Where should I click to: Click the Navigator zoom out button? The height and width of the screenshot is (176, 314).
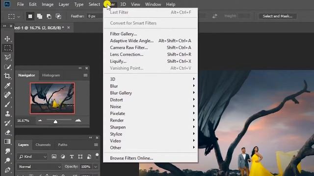point(40,120)
